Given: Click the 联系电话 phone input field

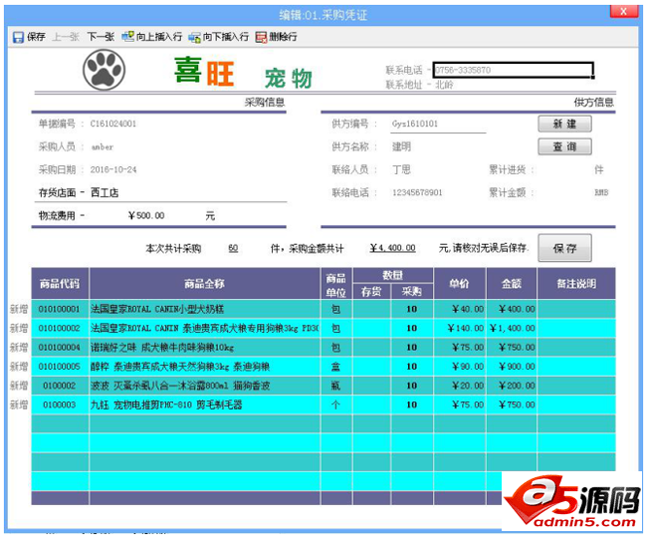Looking at the screenshot, I should 514,70.
